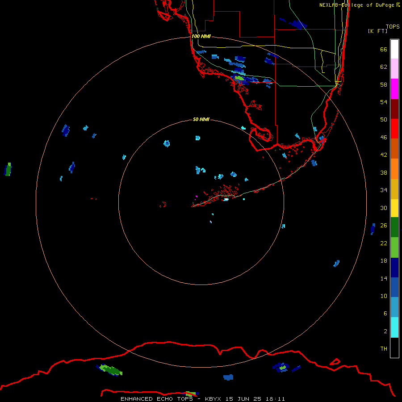Viewport: 402px width, 402px height.
Task: Click the 50 NMI range ring label
Action: [201, 119]
